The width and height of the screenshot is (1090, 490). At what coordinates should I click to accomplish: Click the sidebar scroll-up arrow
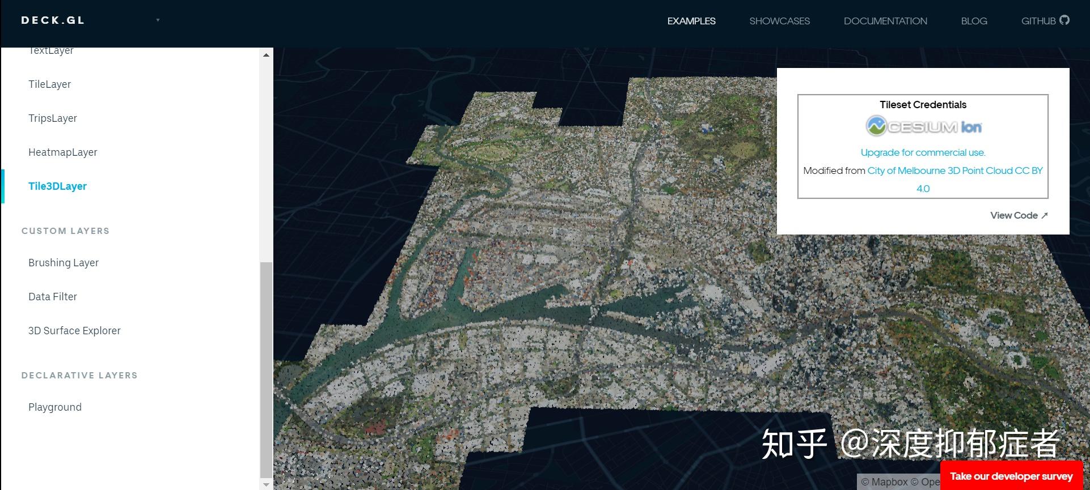tap(266, 55)
